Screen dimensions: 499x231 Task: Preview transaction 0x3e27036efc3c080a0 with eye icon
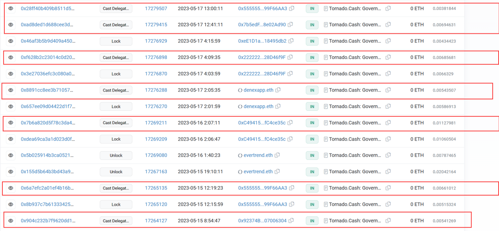[x=11, y=74]
